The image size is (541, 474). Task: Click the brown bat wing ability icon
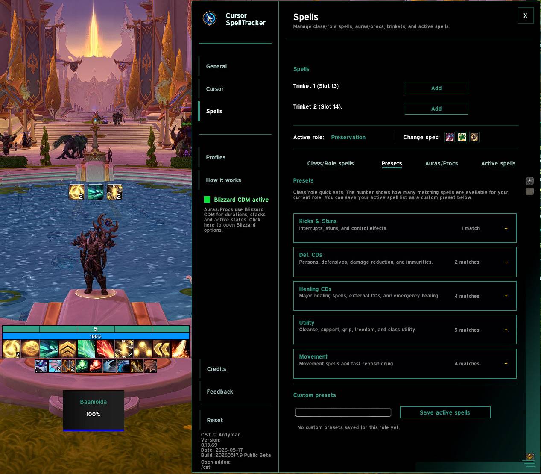150,366
